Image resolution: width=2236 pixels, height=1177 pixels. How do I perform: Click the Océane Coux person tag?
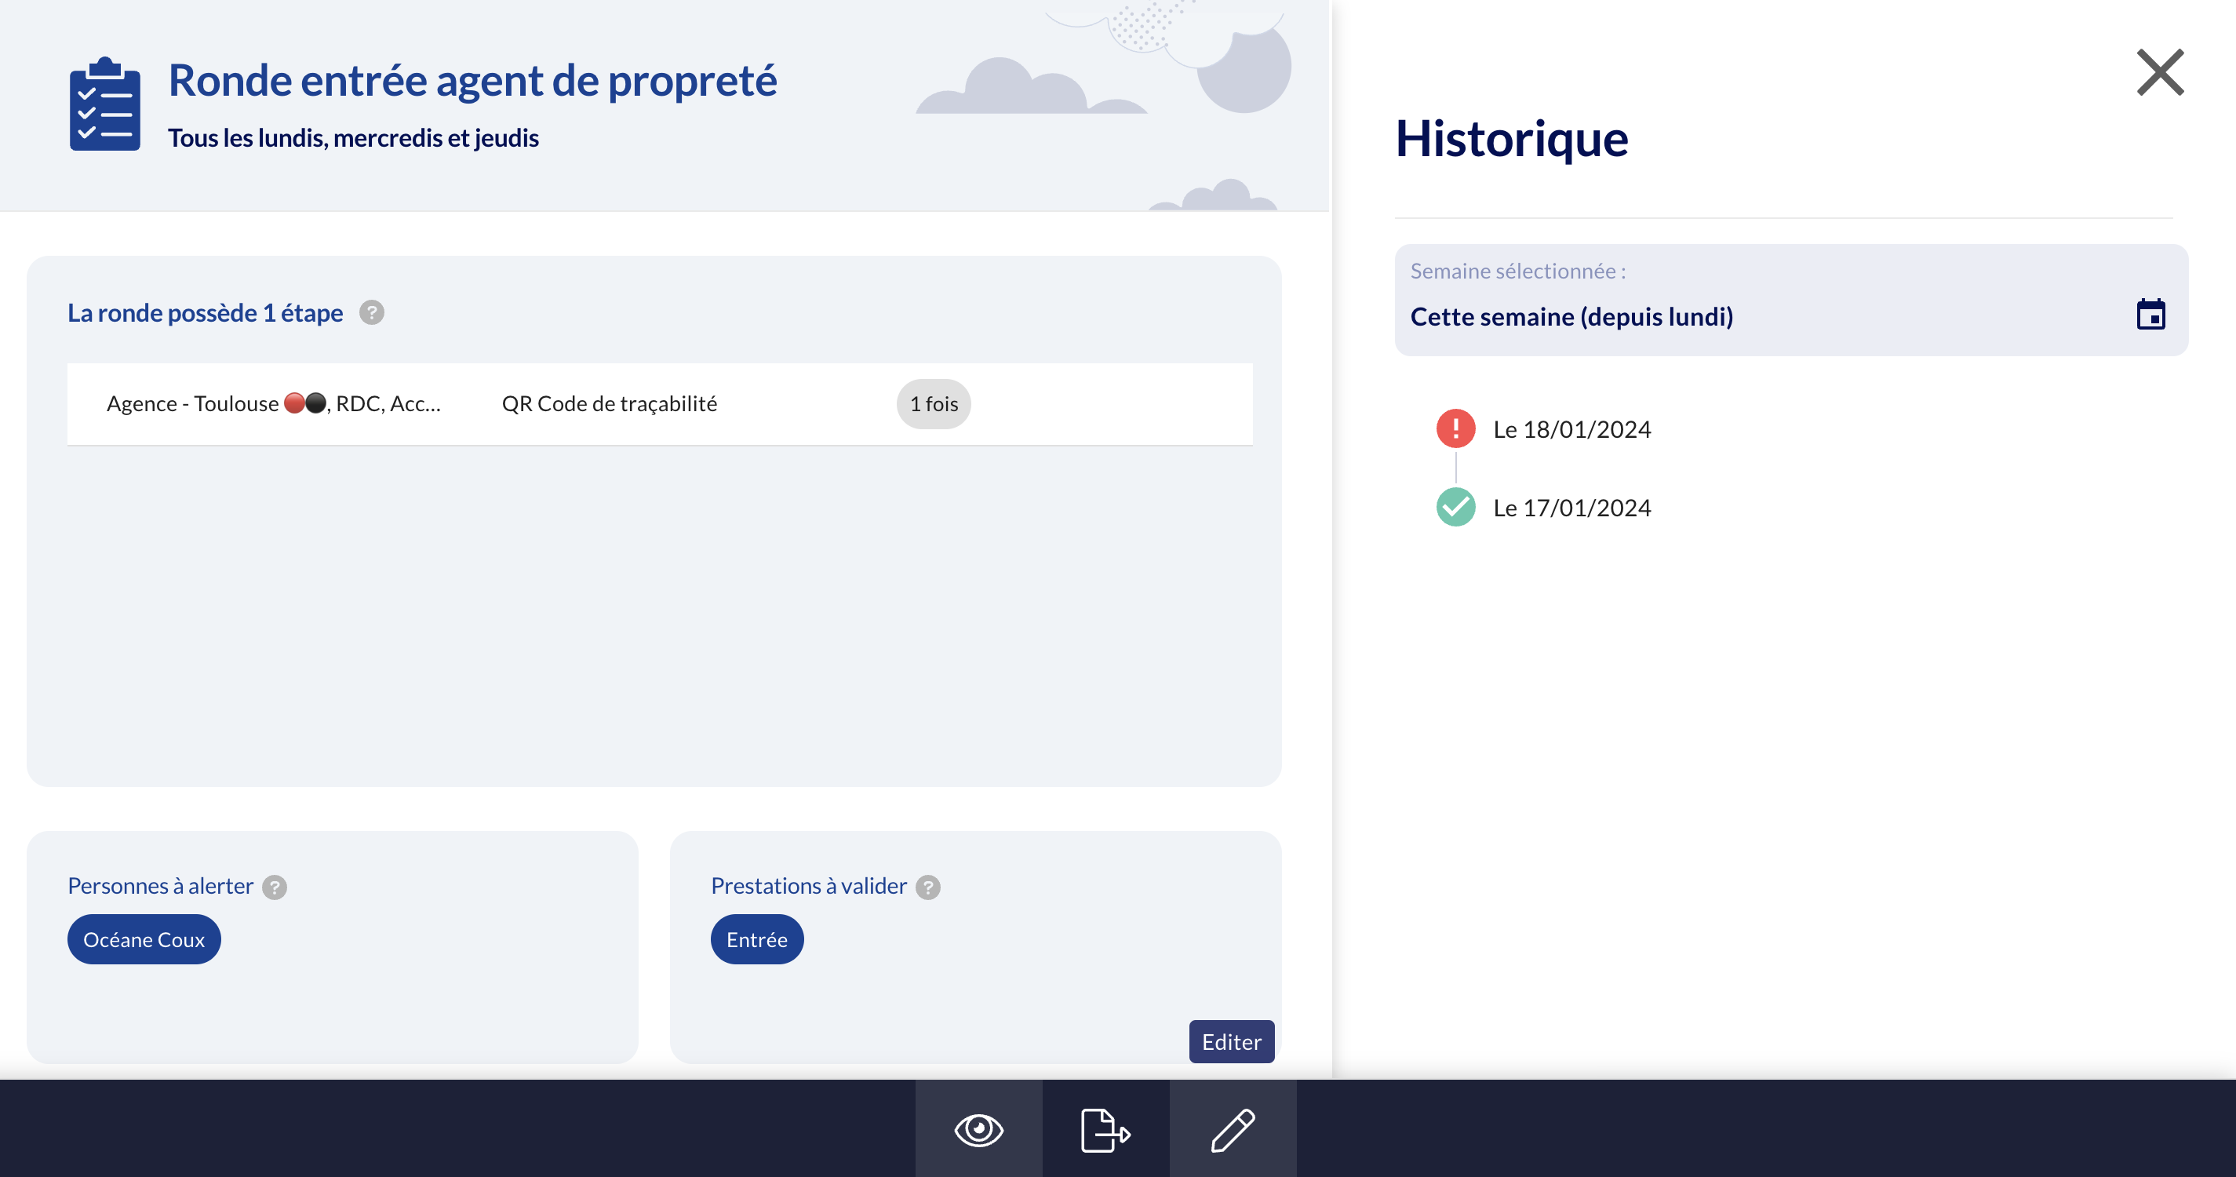144,939
